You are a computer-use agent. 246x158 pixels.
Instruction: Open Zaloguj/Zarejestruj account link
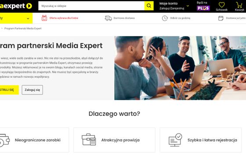pos(172,8)
